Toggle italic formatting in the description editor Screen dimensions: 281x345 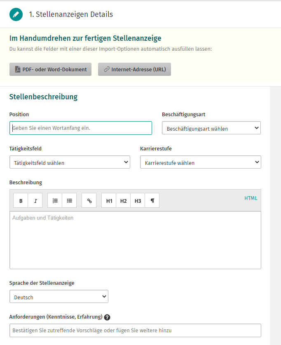35,200
